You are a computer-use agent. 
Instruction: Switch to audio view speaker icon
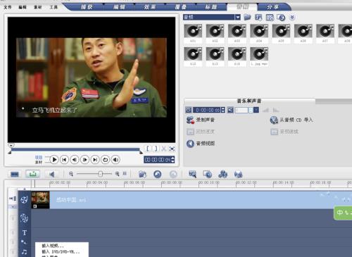51,174
